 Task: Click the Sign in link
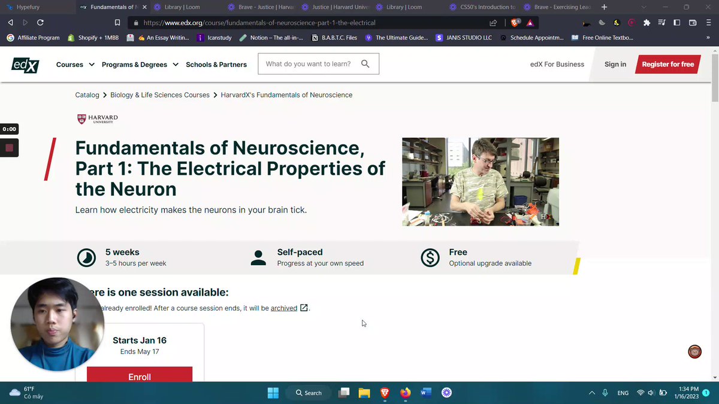615,64
